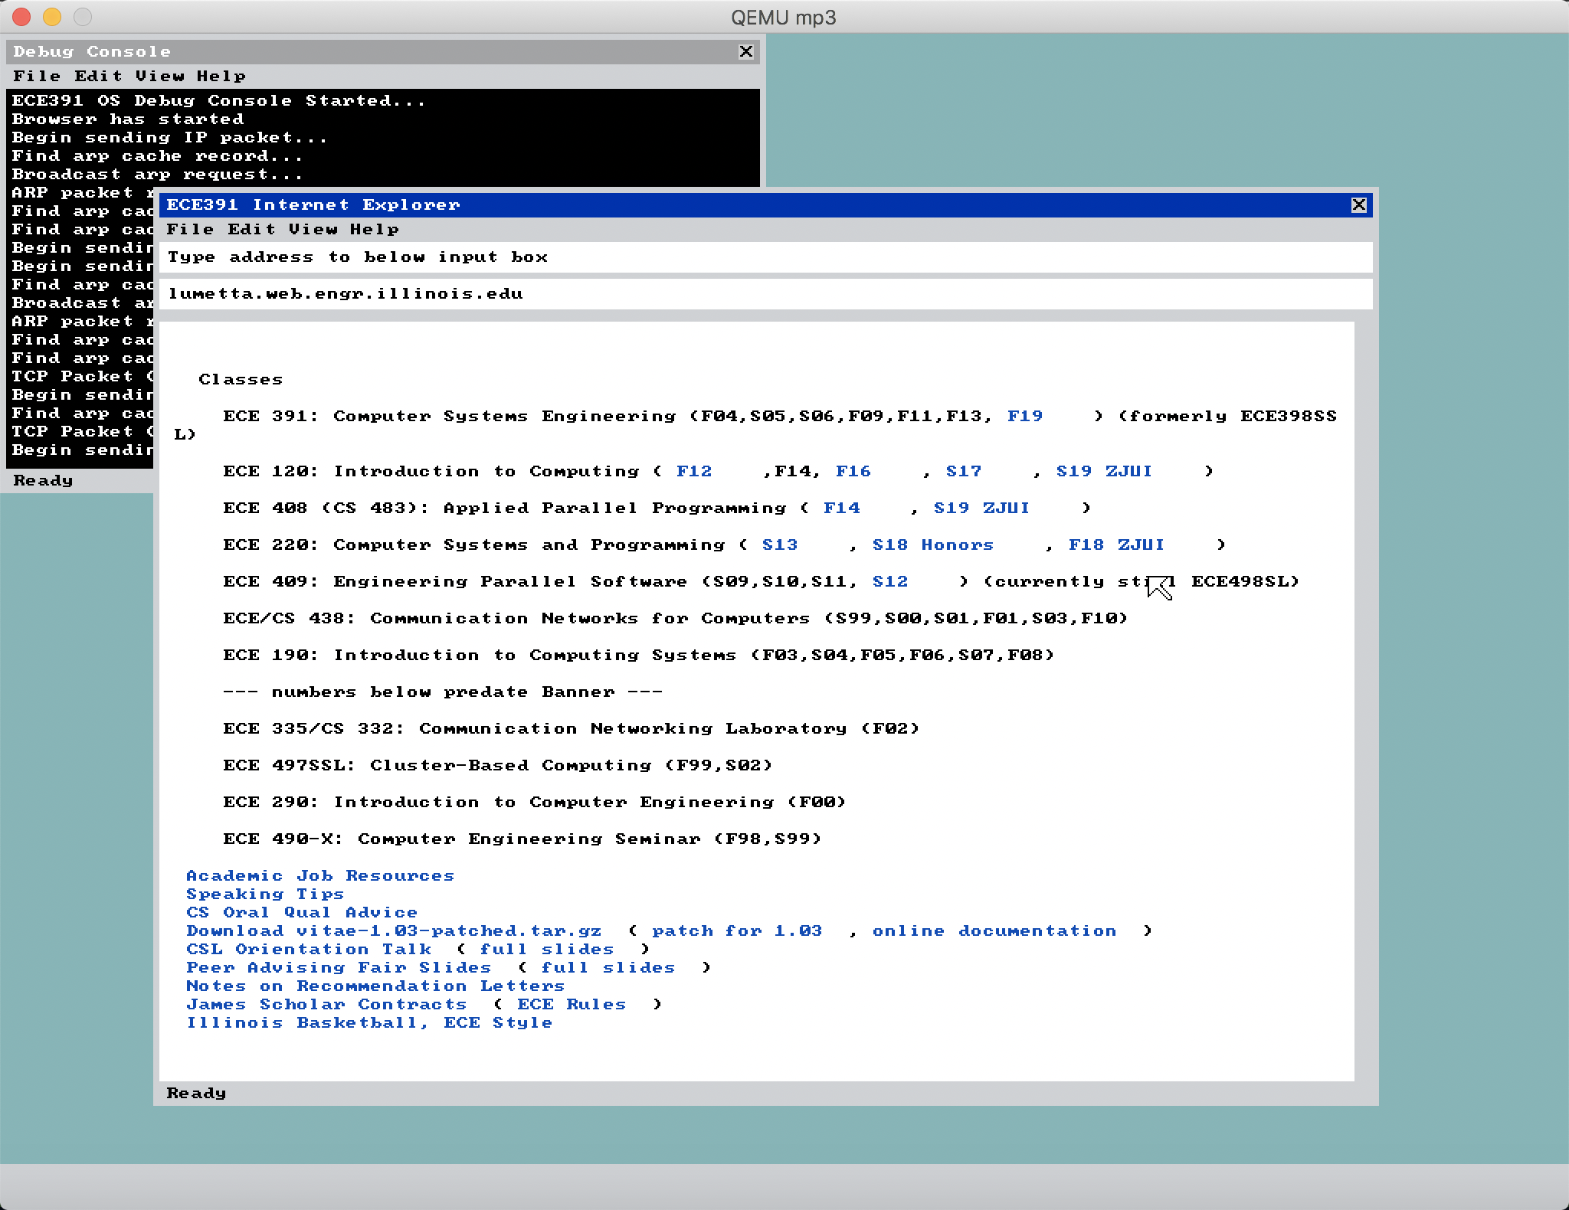Click the yellow macOS minimize button
The image size is (1569, 1210).
52,16
